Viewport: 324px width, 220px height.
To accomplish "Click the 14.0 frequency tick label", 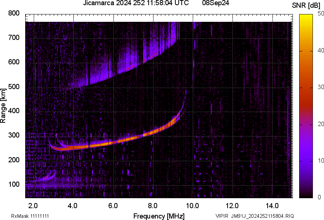I will coord(272,205).
